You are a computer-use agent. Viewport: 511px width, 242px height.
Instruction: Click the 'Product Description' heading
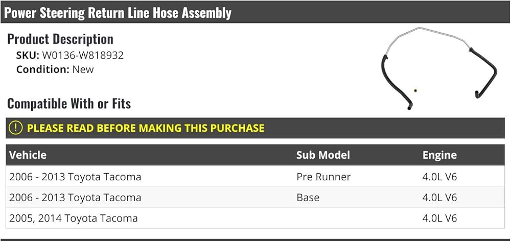[60, 39]
